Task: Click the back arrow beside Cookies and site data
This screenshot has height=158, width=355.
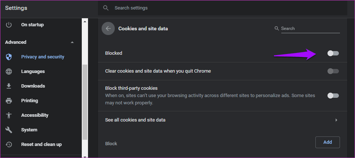Action: click(x=108, y=28)
